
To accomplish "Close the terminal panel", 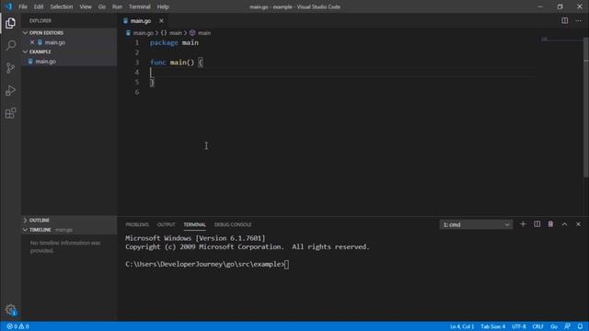I will (x=578, y=224).
